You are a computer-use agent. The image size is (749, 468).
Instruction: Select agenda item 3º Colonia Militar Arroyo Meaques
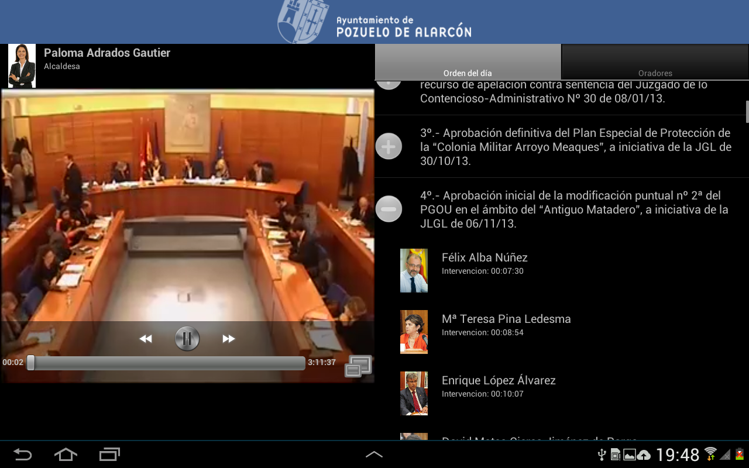point(576,147)
